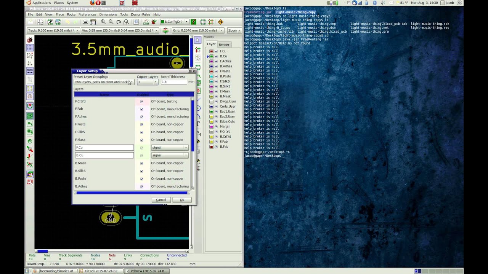Switch units to inches icon
Viewport: 488px width, 274px height.
coord(30,63)
